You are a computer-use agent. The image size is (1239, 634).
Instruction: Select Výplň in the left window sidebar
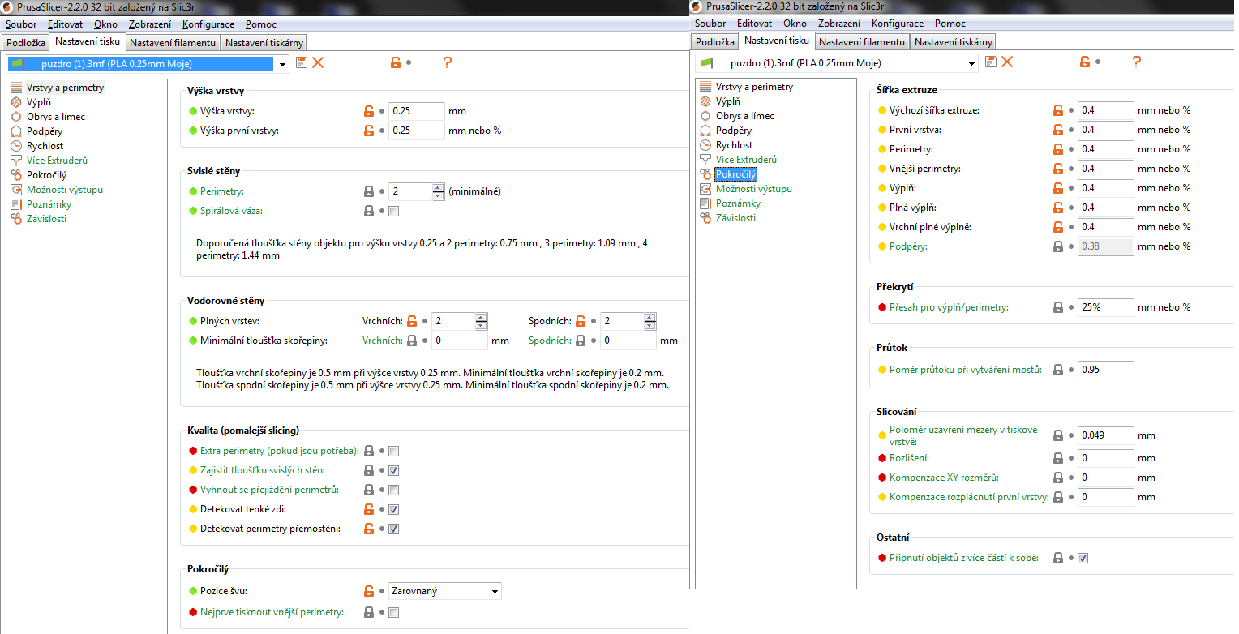(38, 102)
